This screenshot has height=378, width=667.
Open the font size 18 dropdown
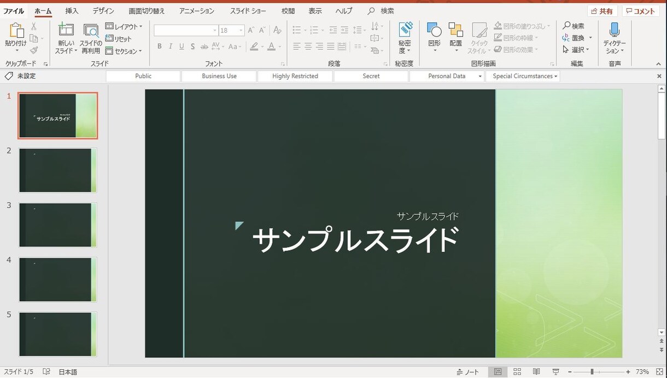pos(241,31)
